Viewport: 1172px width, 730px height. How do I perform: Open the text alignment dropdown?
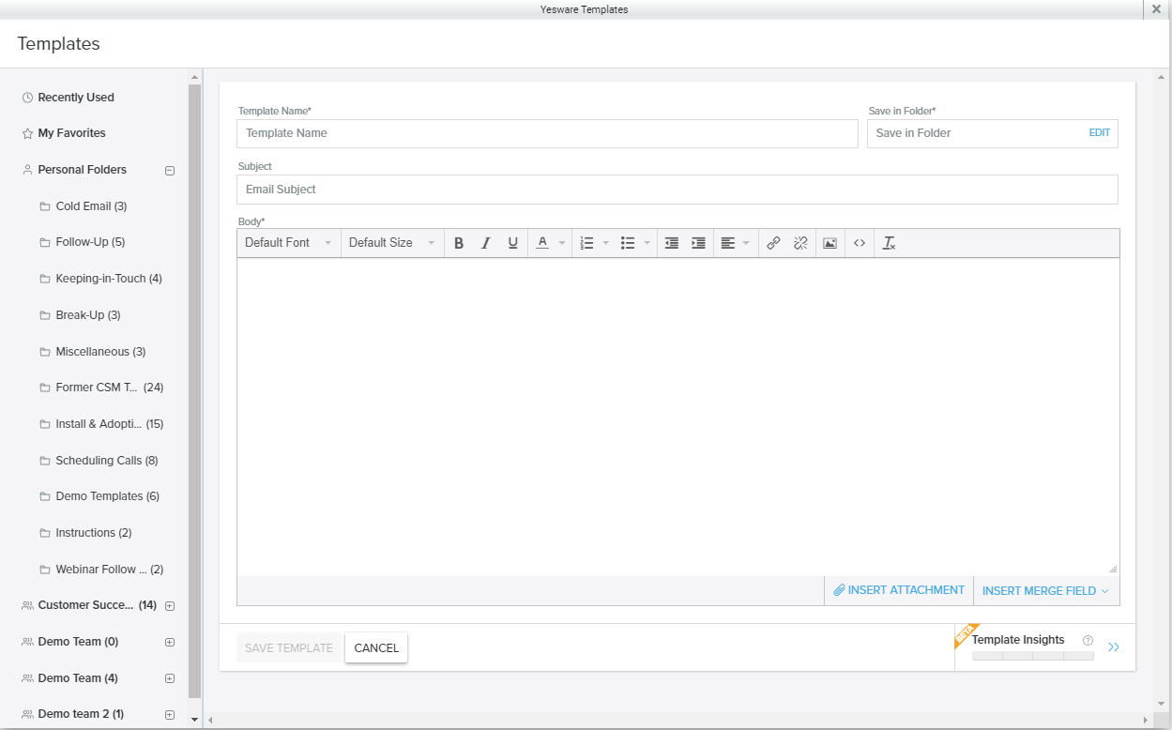(736, 243)
